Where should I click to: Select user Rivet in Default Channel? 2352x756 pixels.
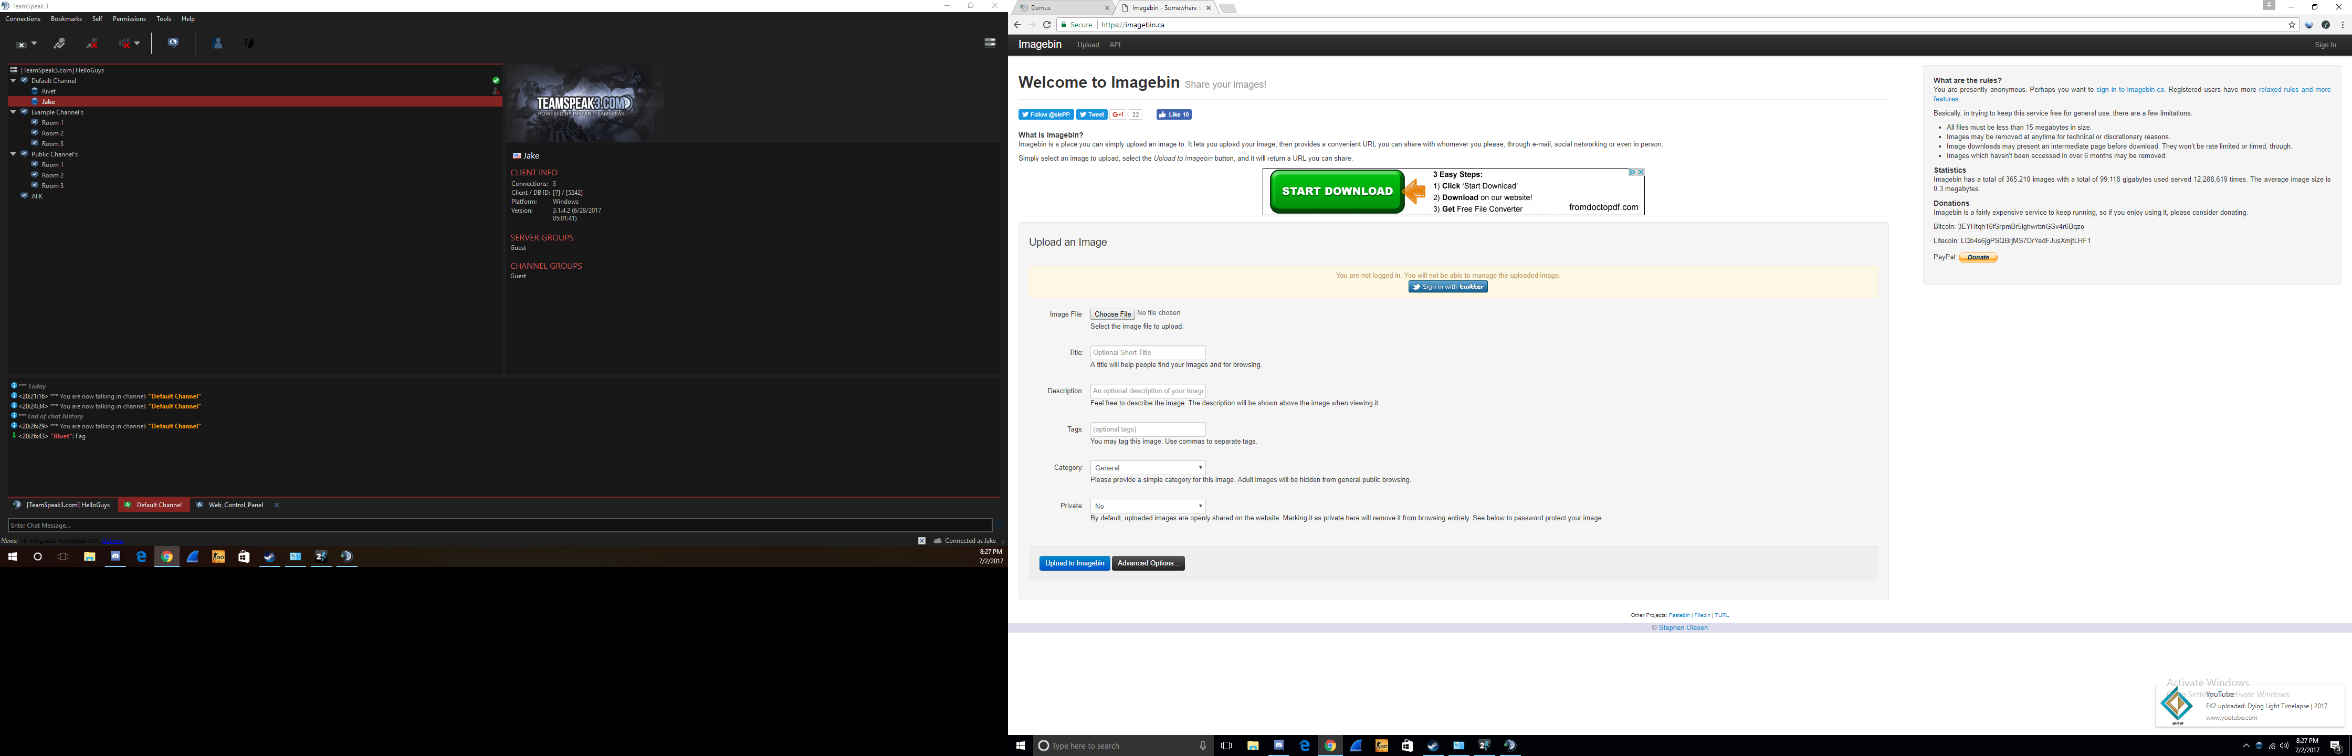pyautogui.click(x=49, y=91)
